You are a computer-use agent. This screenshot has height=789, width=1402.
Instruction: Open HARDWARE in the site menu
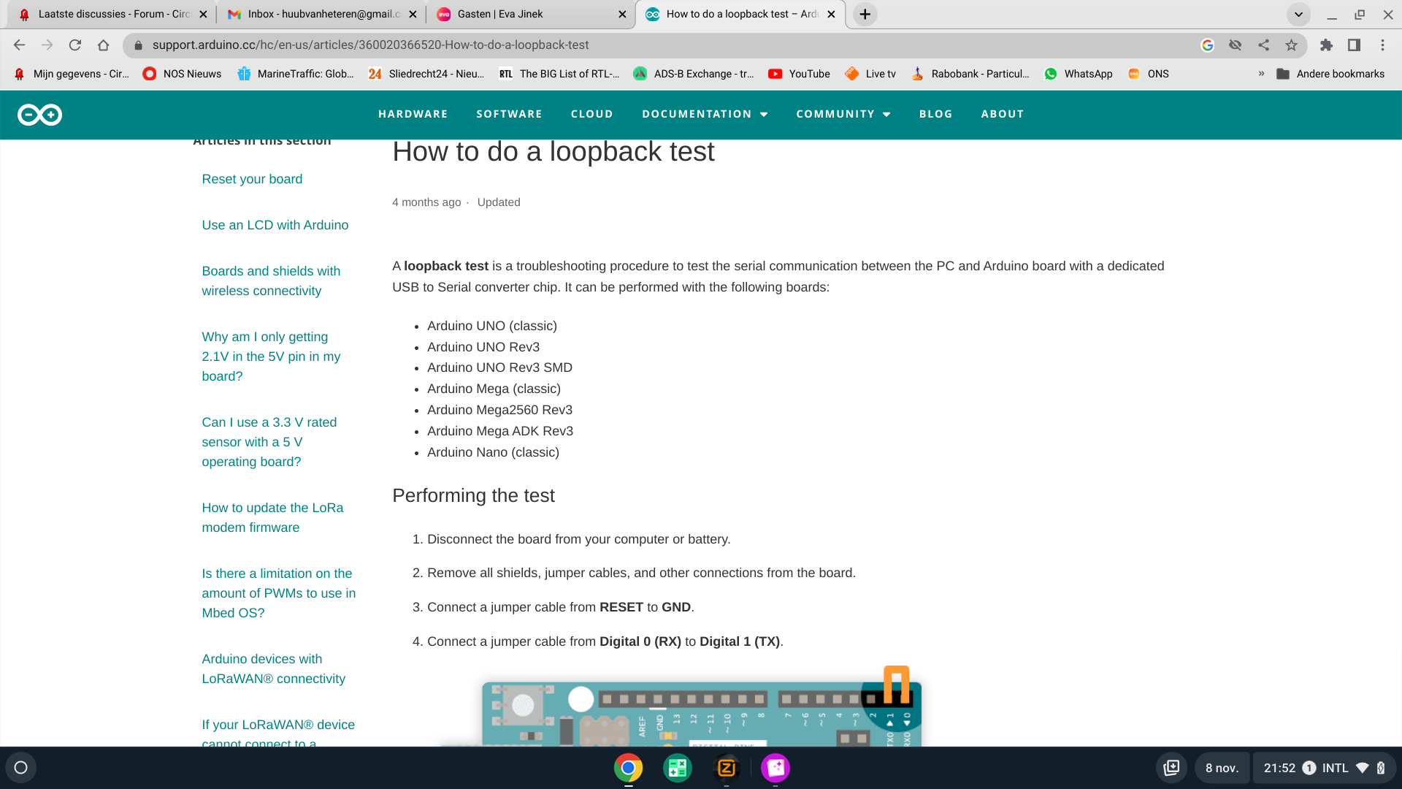pos(413,114)
